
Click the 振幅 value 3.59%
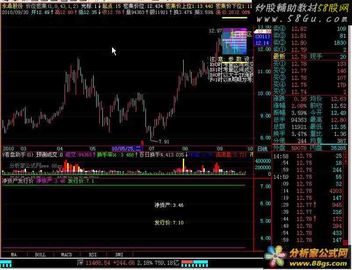[x=299, y=113]
